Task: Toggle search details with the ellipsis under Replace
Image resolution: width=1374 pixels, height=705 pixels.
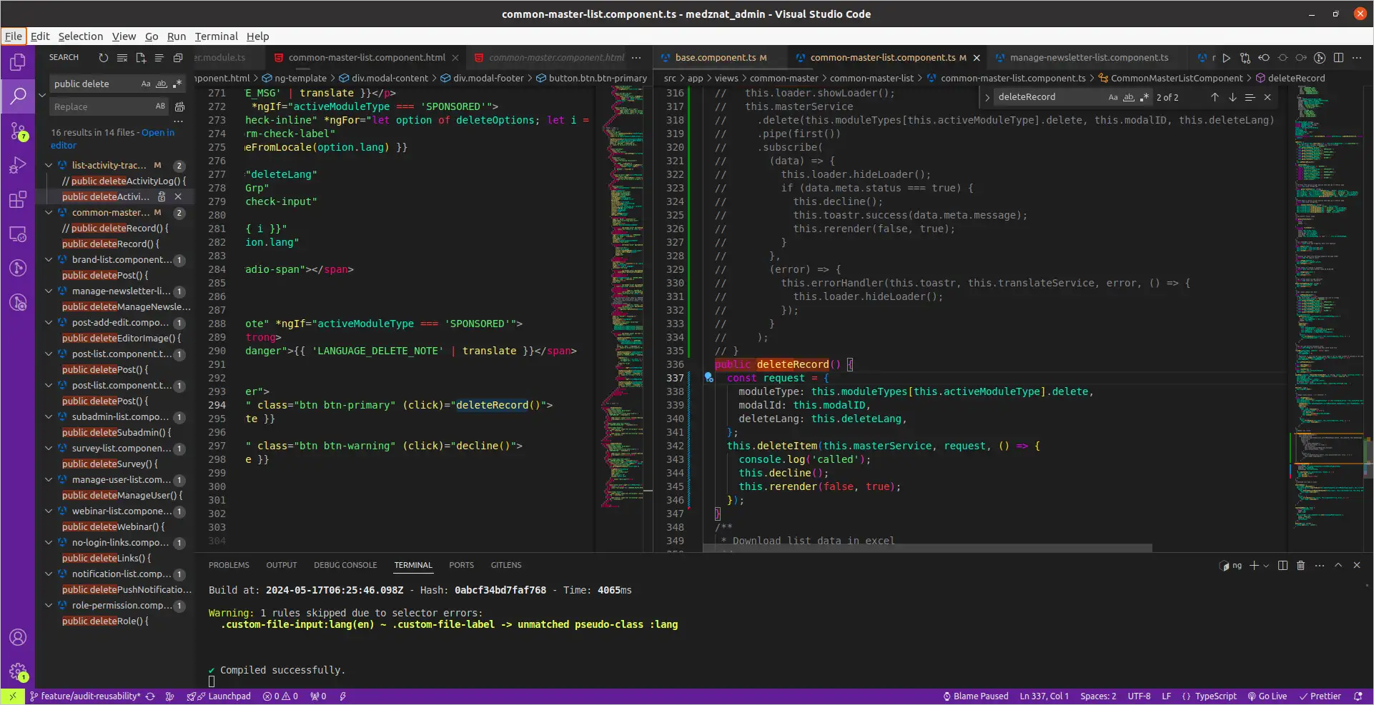Action: pos(179,121)
